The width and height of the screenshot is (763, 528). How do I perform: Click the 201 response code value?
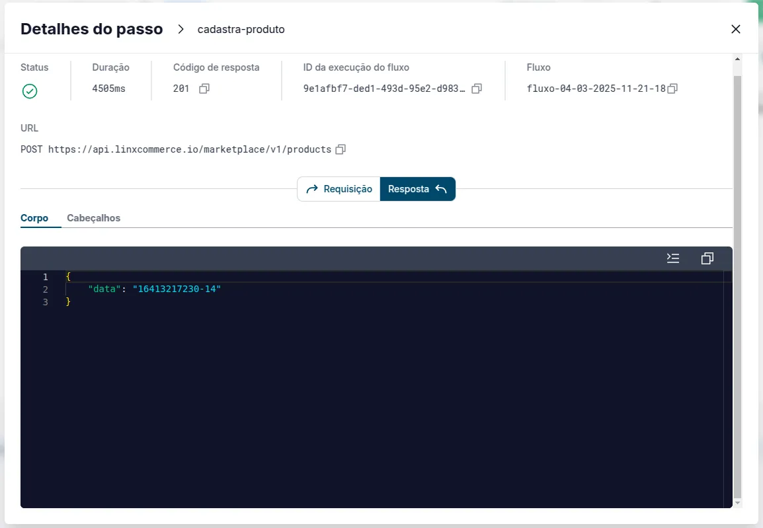(x=181, y=89)
